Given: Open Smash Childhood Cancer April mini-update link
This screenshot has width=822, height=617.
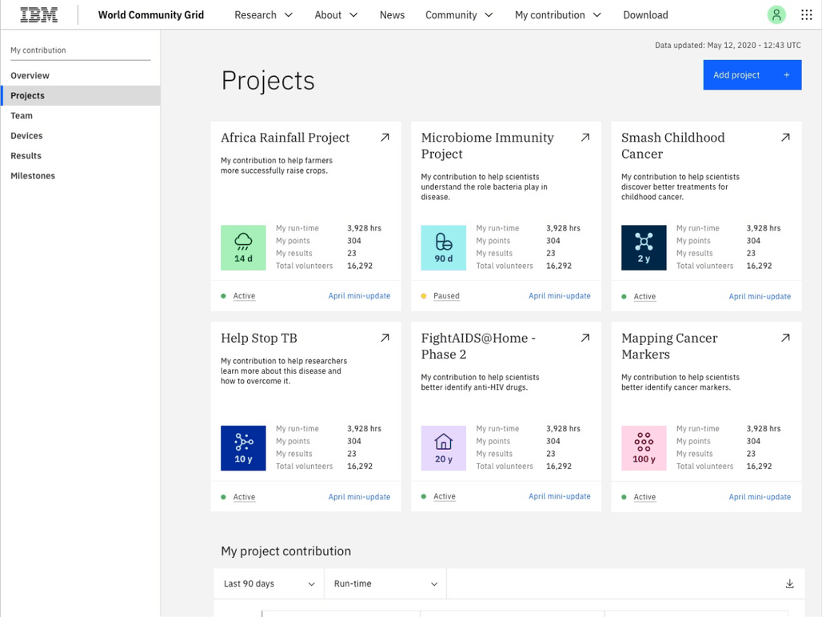Looking at the screenshot, I should pyautogui.click(x=760, y=296).
